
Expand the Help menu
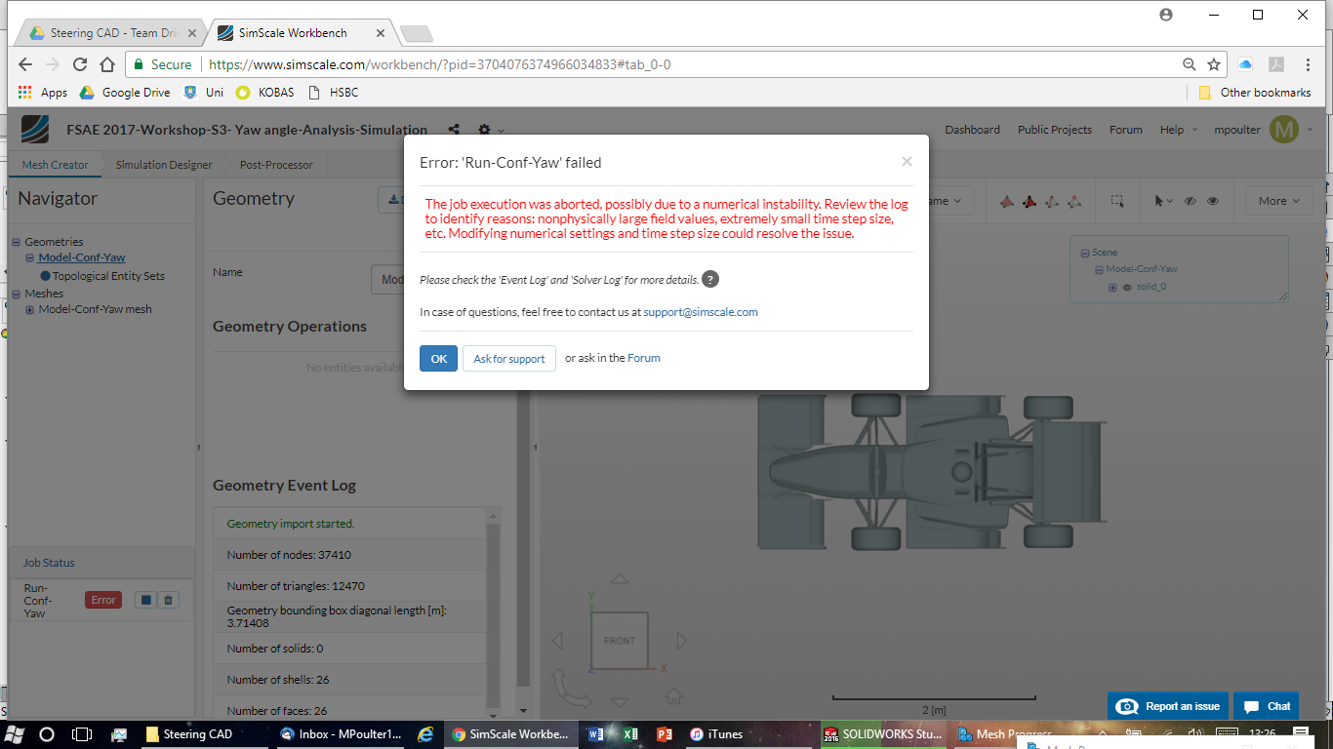pos(1178,130)
